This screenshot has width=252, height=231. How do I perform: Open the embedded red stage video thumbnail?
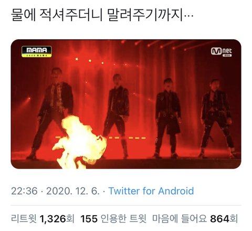click(x=126, y=104)
